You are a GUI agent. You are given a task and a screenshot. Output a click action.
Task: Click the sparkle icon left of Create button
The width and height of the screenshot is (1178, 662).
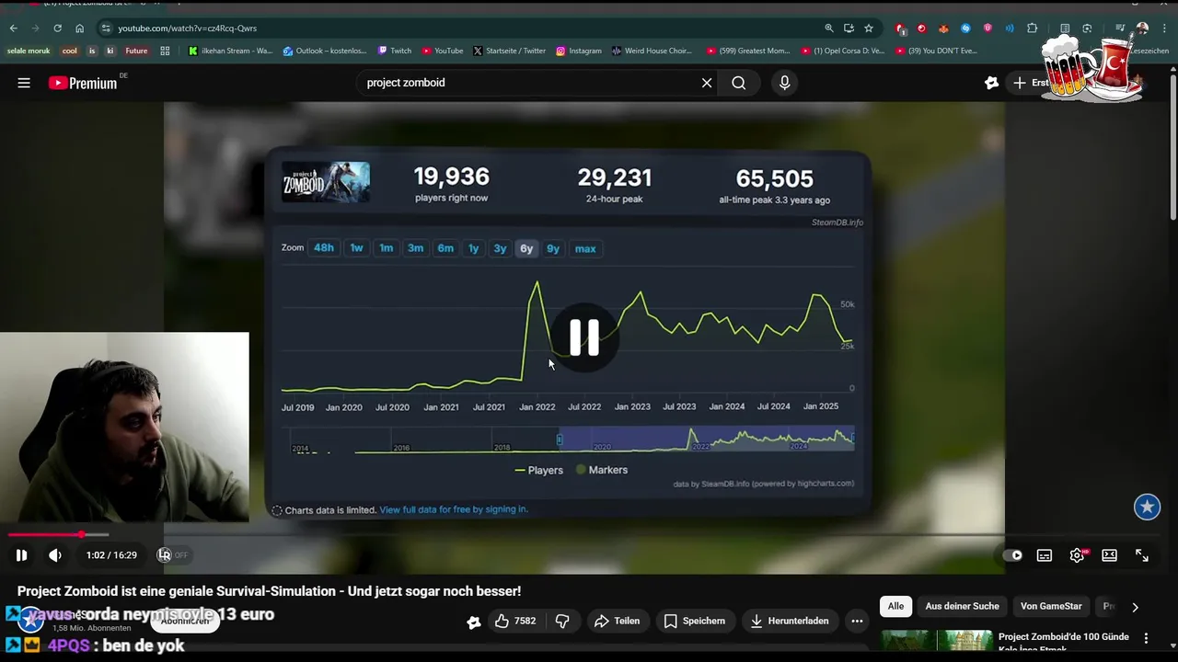[991, 83]
